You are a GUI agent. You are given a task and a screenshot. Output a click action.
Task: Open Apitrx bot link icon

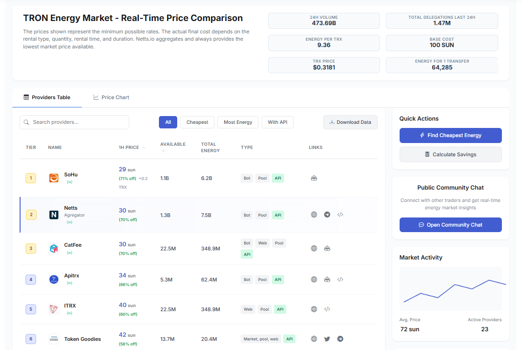[327, 279]
